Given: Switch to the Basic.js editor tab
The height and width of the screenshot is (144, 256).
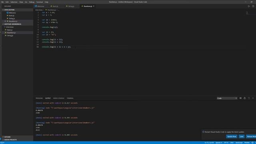Looking at the screenshot, I should point(56,6).
